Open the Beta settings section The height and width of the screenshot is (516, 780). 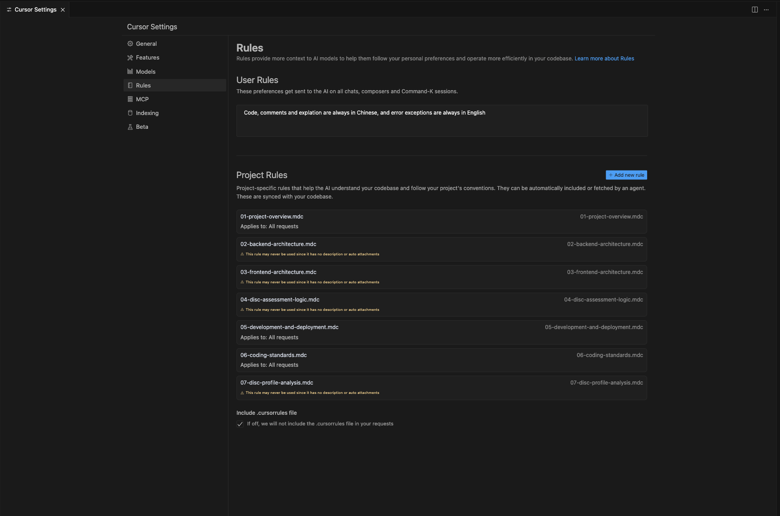tap(175, 127)
